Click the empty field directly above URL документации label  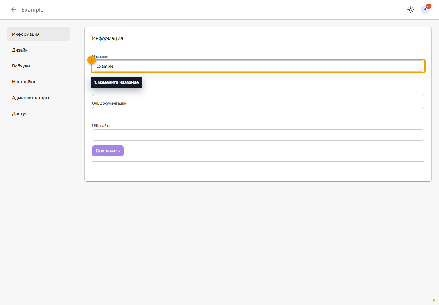point(258,89)
